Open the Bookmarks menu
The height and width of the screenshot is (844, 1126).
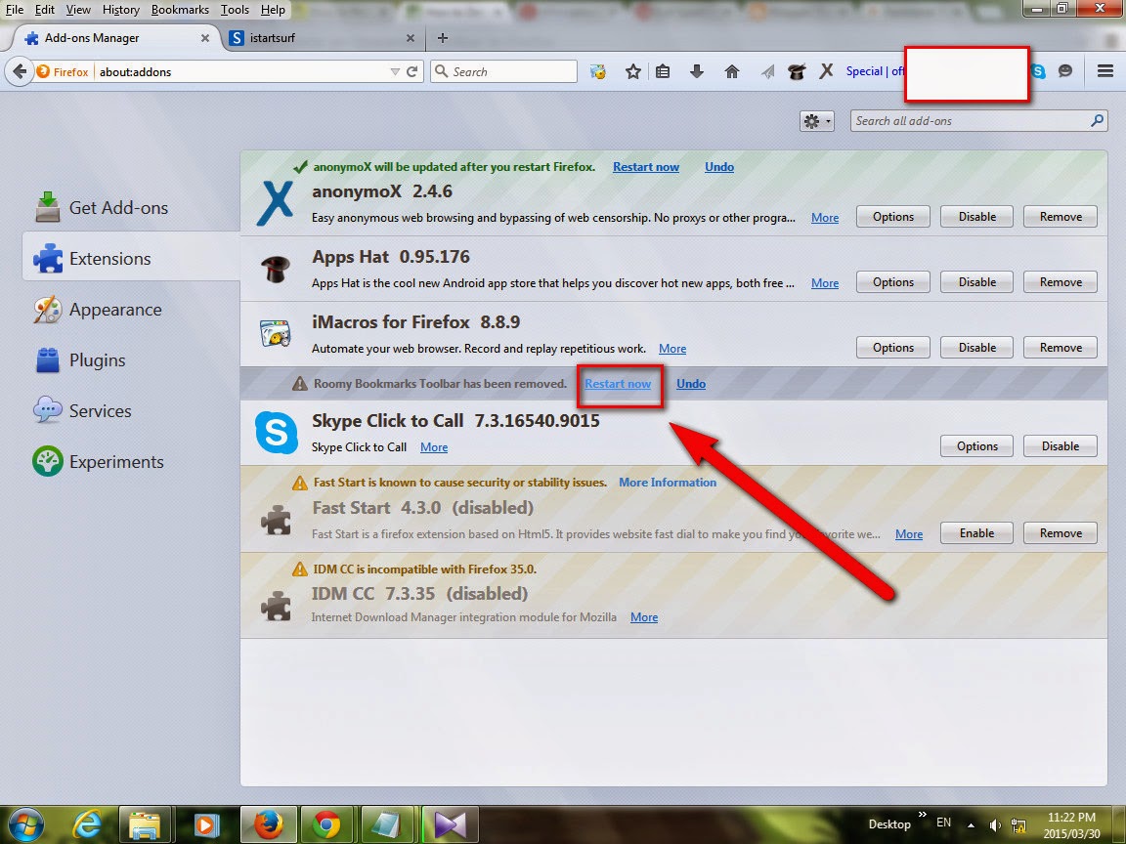180,10
